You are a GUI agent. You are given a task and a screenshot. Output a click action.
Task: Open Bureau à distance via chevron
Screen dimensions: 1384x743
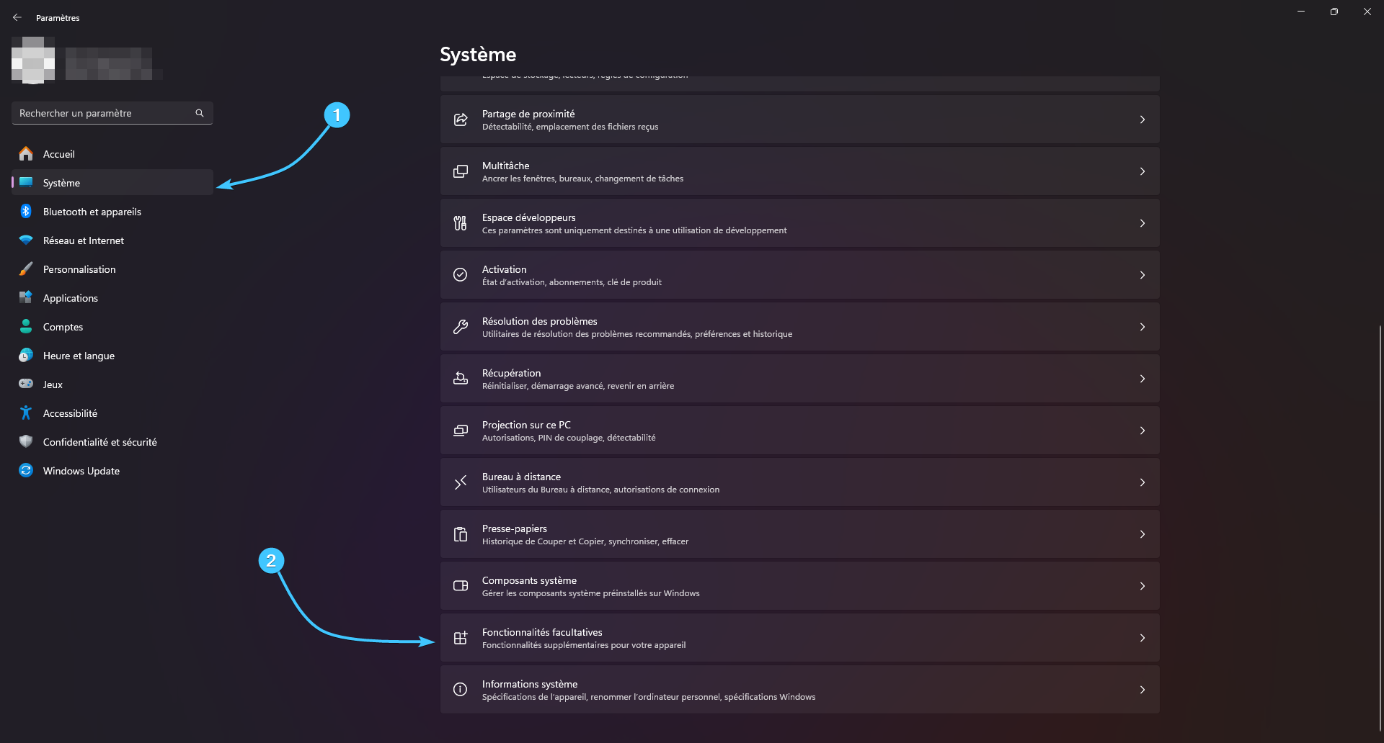coord(1143,482)
